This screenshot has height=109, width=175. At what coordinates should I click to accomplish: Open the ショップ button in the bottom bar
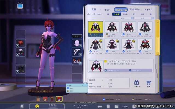[x=125, y=107]
